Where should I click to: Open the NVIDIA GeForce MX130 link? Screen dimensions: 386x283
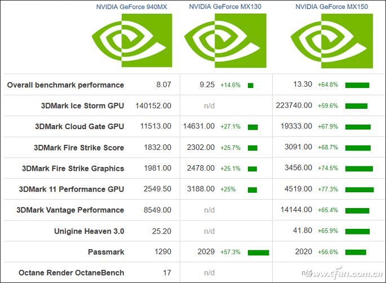(x=225, y=7)
